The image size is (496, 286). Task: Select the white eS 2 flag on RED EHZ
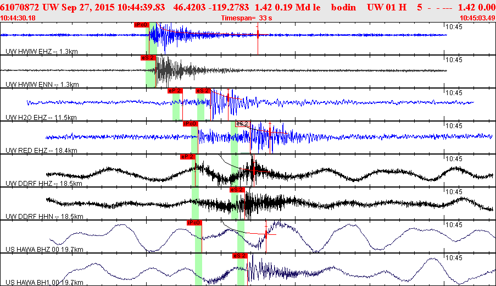tap(243, 124)
